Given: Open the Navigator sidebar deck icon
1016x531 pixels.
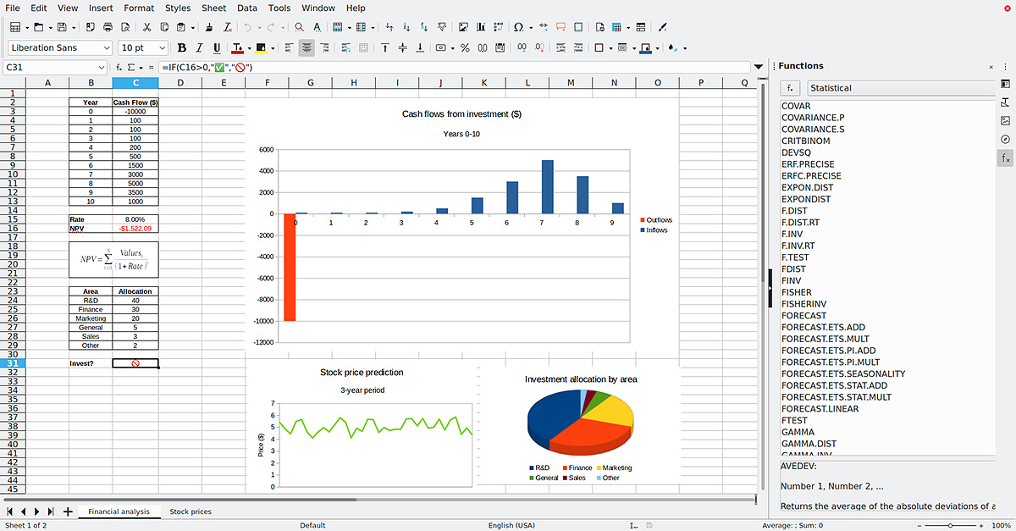Looking at the screenshot, I should pos(1006,139).
